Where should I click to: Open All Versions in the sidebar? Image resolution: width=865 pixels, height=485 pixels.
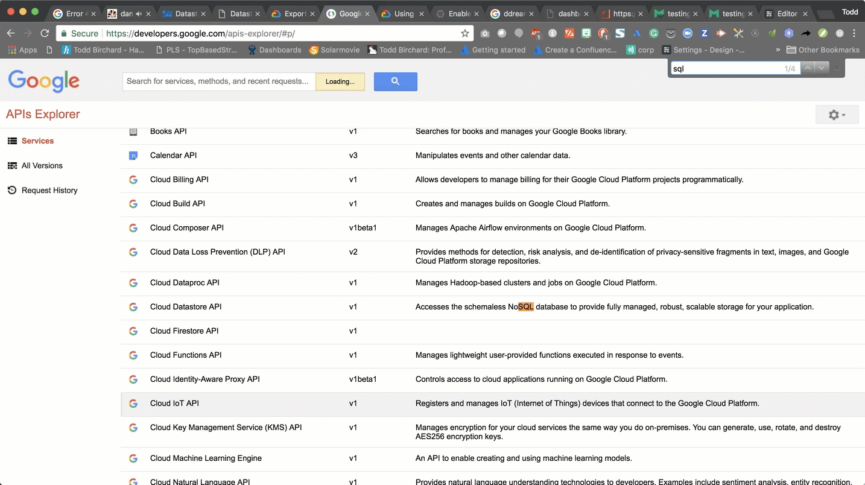[42, 165]
